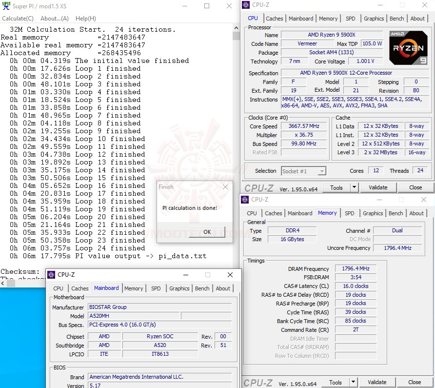
Task: Minimize the Mainboard CPU-Z window
Action: [186, 275]
